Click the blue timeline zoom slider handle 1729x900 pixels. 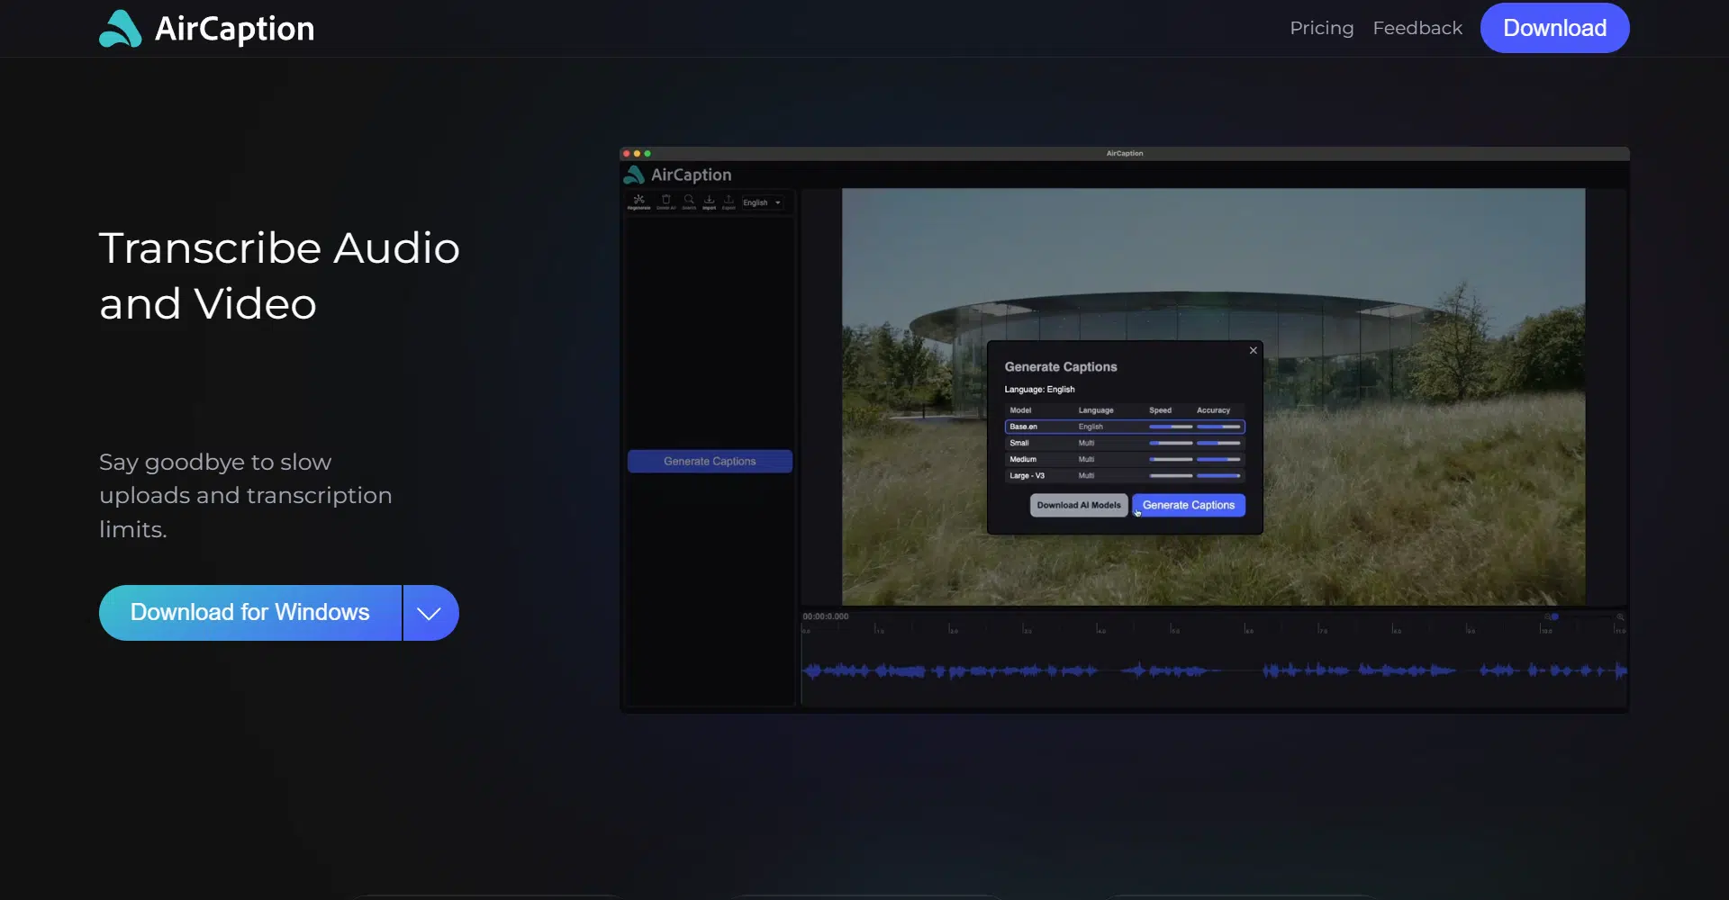point(1555,616)
